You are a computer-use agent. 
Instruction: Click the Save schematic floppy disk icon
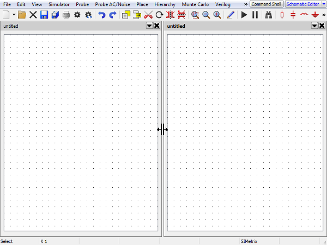point(44,15)
